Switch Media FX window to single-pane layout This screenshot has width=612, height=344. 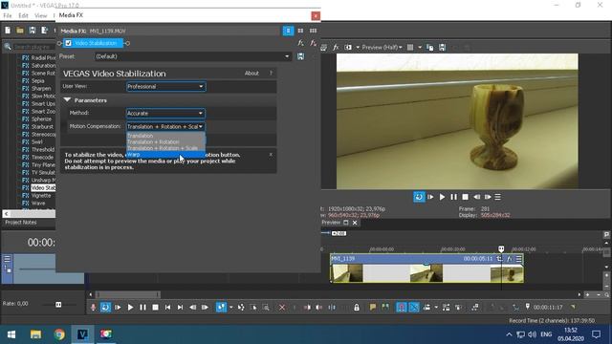[288, 31]
